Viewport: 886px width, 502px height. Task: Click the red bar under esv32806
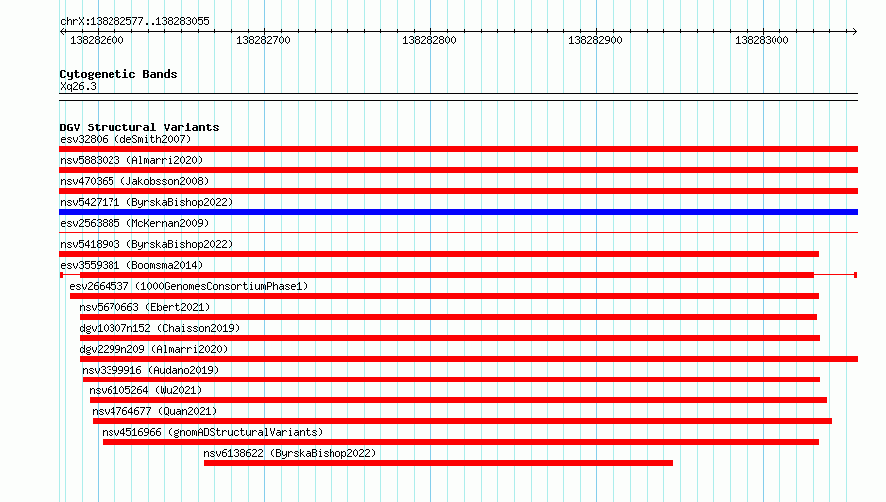pos(458,149)
